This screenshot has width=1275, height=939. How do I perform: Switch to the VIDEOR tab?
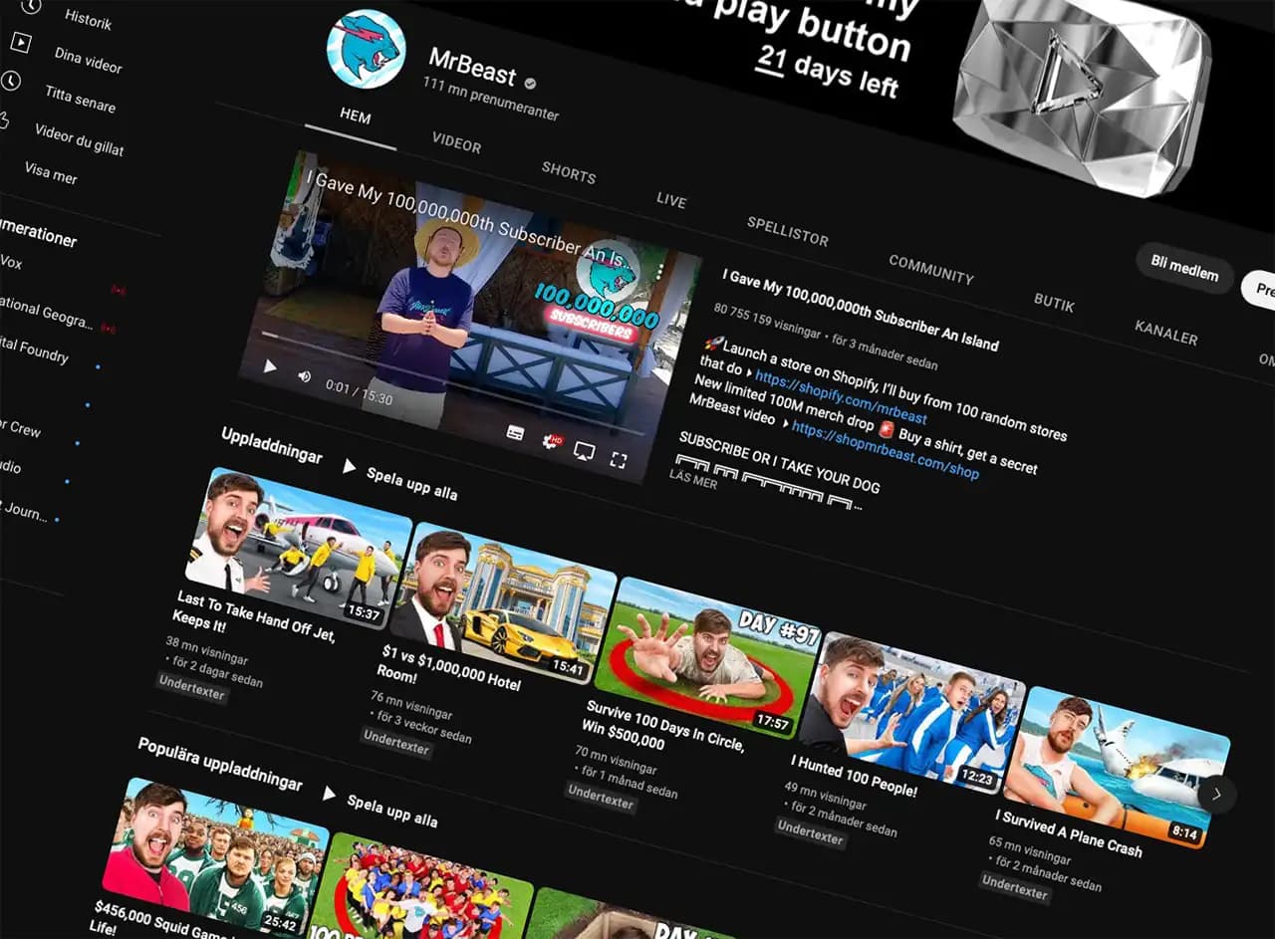456,143
